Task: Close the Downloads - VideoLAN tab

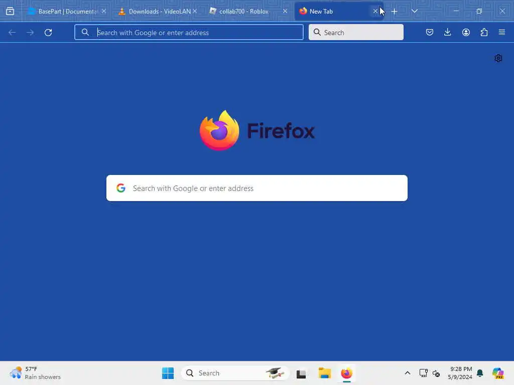Action: pyautogui.click(x=195, y=11)
